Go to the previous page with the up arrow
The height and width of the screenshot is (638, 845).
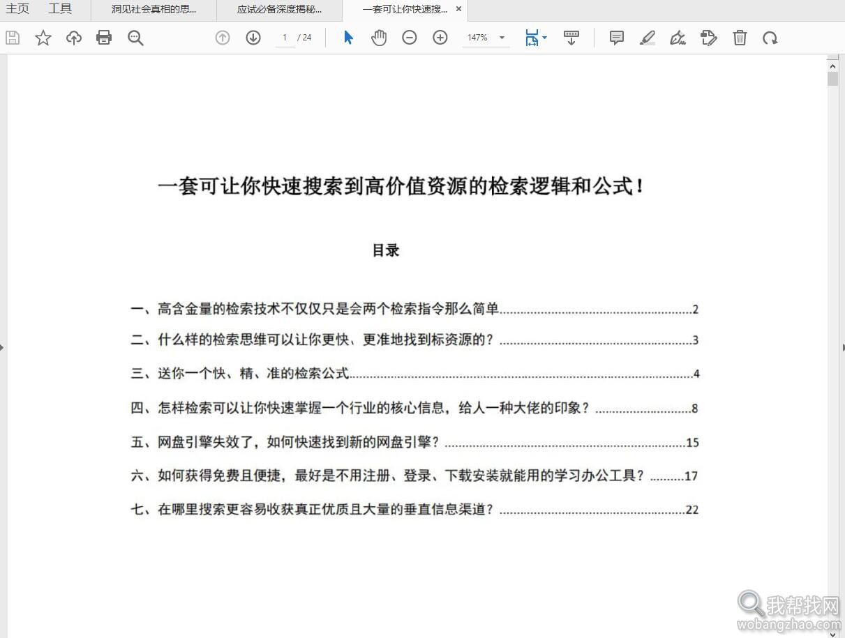coord(223,38)
